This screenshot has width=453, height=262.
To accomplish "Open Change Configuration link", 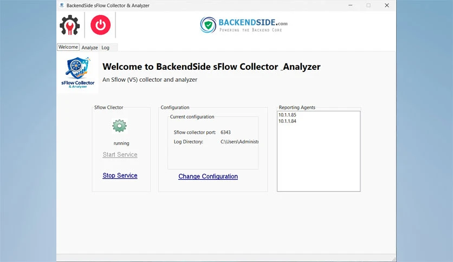I will click(208, 176).
